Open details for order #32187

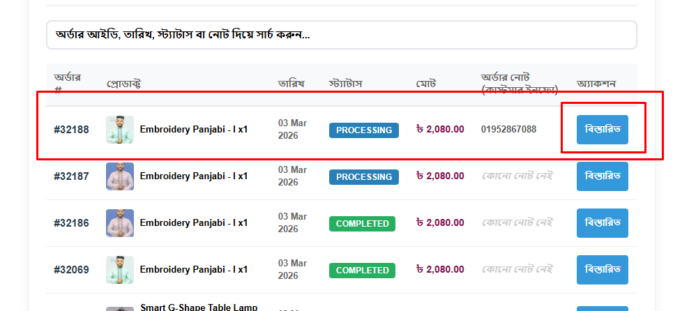coord(602,176)
